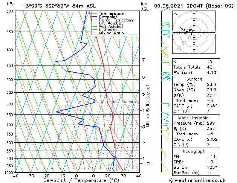Viewport: 237px width, 183px height.
Task: Click the surface Temp value '28.4'
Action: click(x=212, y=84)
